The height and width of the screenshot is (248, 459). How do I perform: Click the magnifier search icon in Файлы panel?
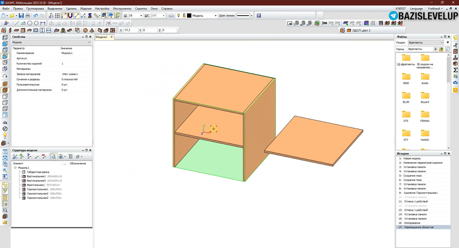447,49
